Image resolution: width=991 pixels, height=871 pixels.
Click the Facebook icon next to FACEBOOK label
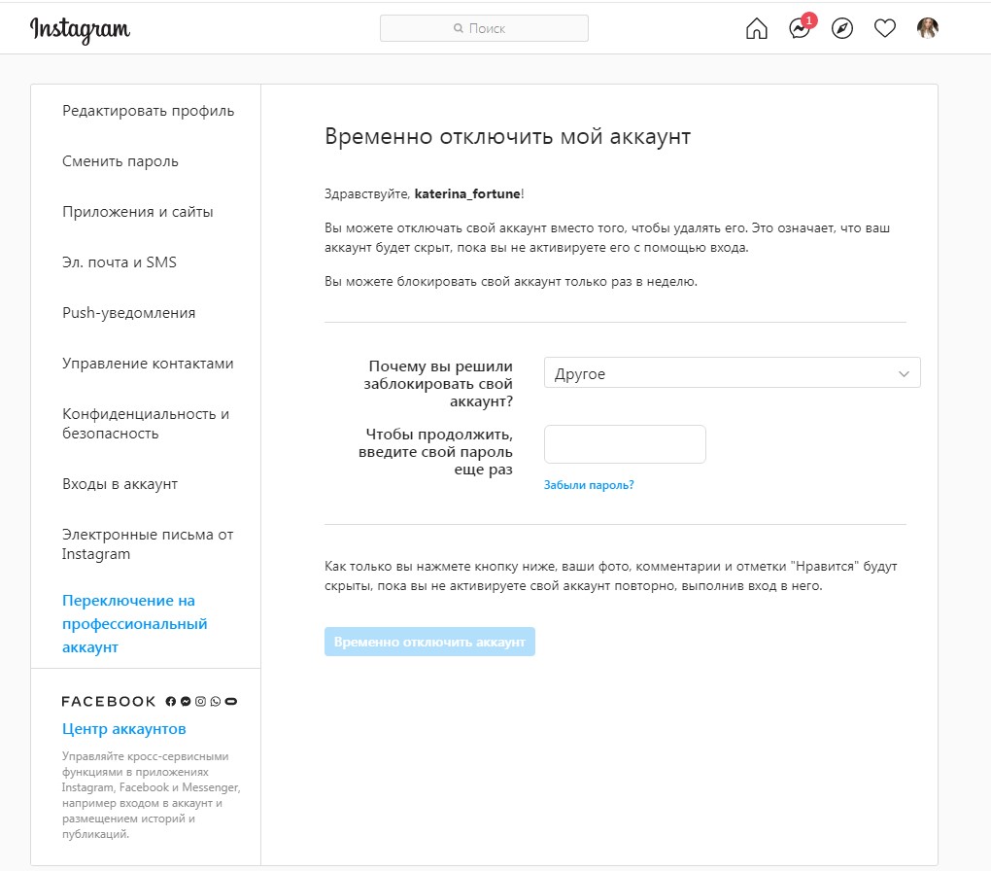pyautogui.click(x=170, y=701)
